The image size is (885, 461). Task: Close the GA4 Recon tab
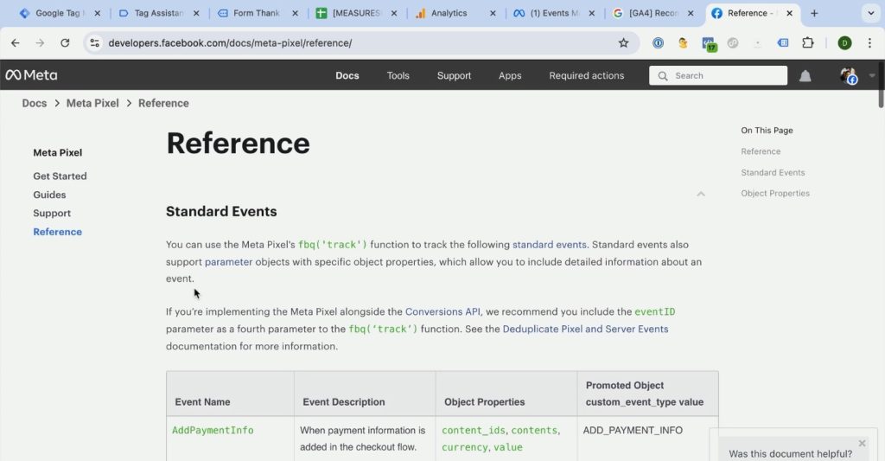coord(691,13)
